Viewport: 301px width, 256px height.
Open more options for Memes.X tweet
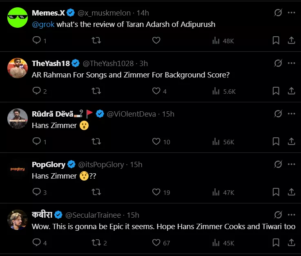[291, 13]
